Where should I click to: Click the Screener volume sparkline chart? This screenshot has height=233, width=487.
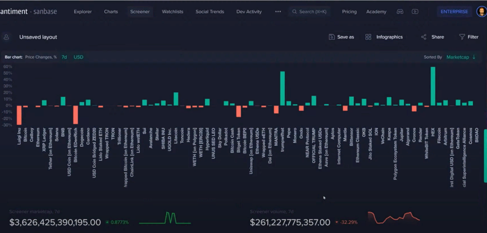(x=394, y=218)
